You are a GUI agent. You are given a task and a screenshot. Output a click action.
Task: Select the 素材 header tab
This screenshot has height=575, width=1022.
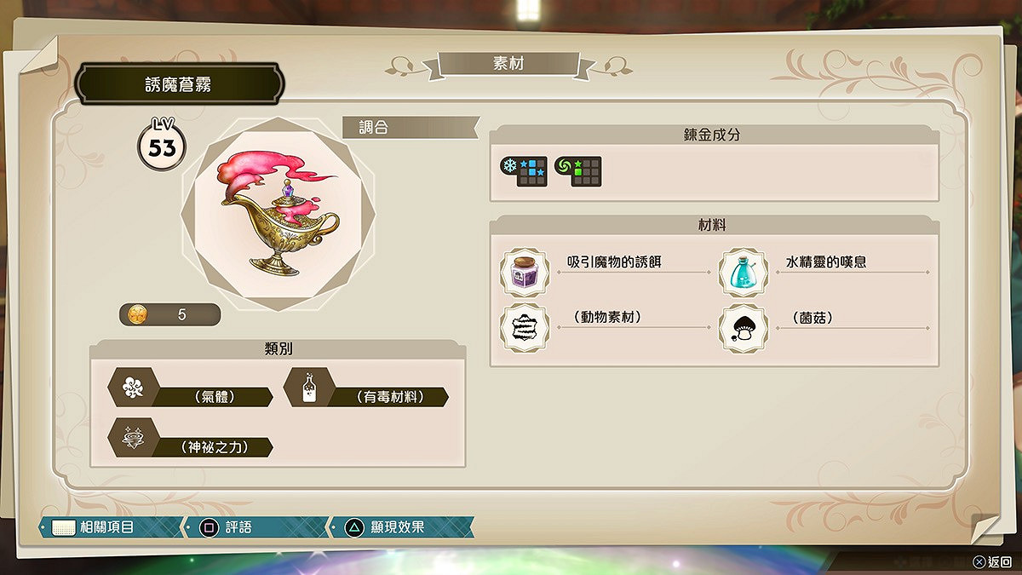pyautogui.click(x=508, y=64)
